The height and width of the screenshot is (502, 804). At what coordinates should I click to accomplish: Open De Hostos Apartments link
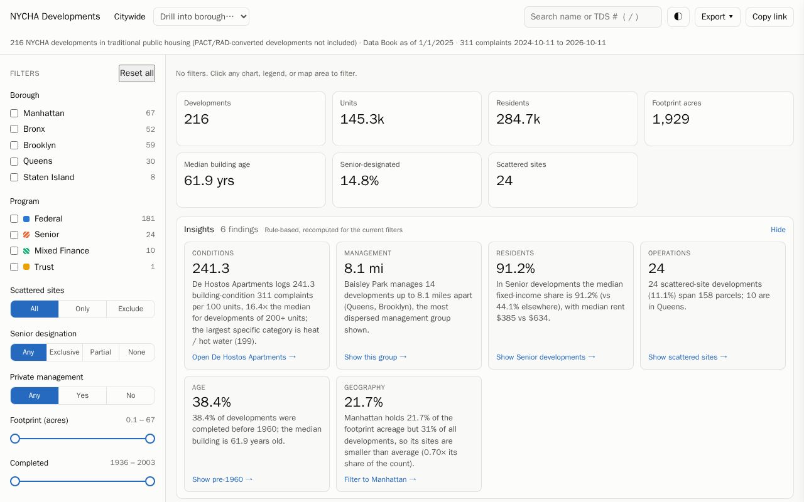click(x=244, y=357)
